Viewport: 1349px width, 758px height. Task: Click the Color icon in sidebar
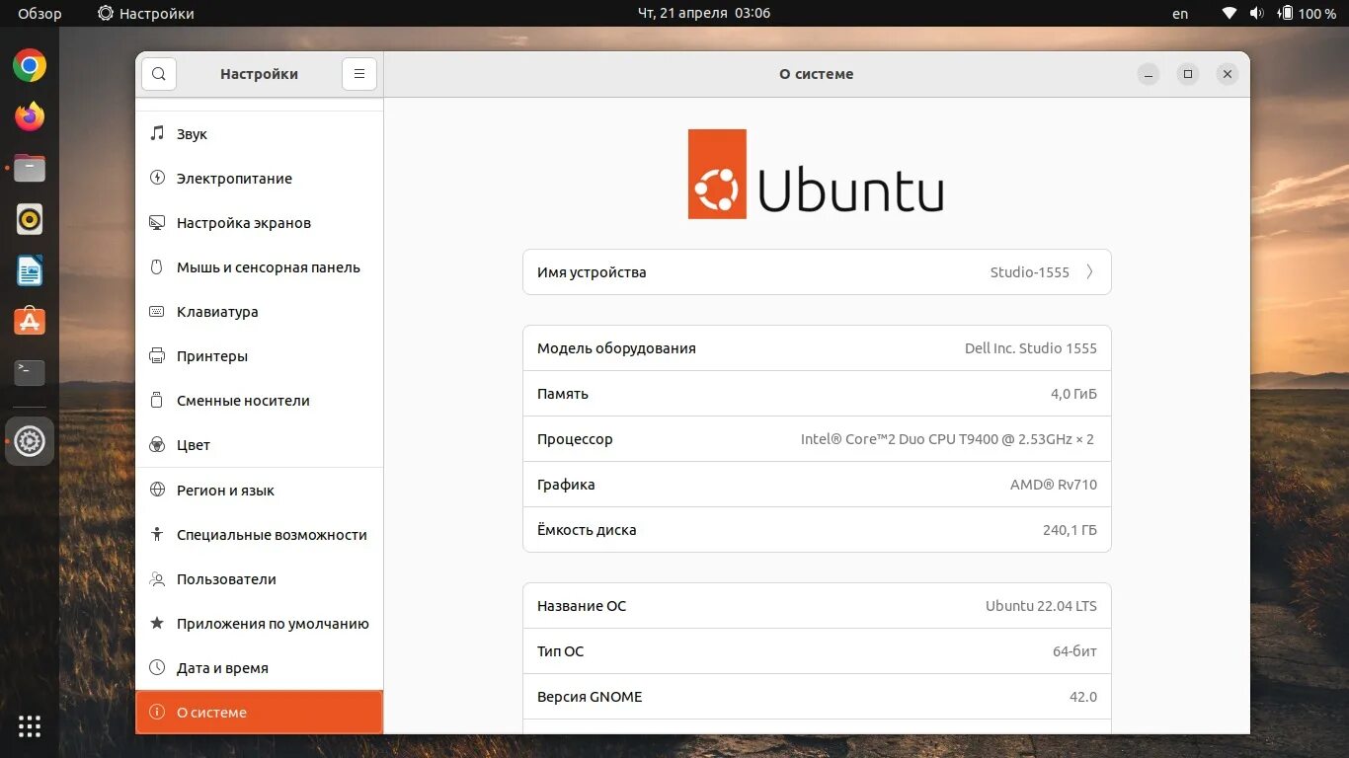[x=157, y=444]
